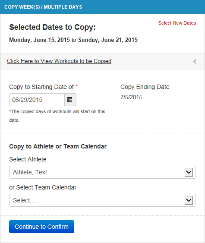Click the Copy Week(s) / Multiple Days header
205x243 pixels.
click(x=43, y=7)
